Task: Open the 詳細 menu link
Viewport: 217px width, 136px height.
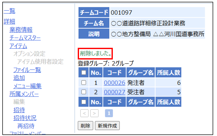Action: (x=9, y=22)
